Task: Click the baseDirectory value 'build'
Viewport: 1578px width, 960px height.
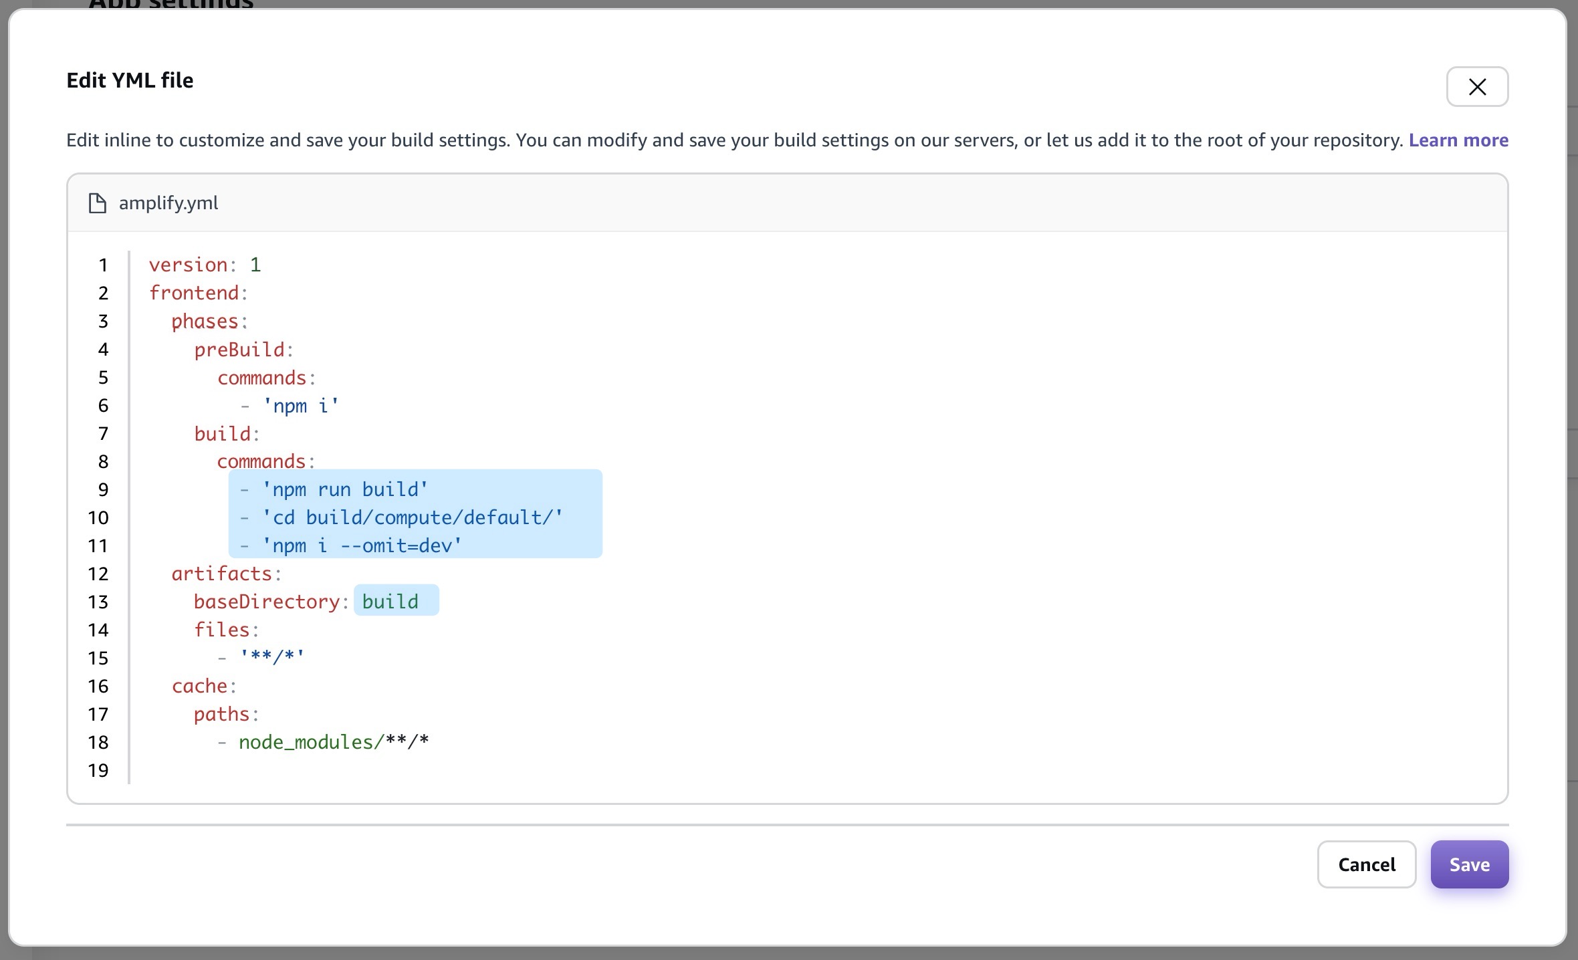Action: [x=390, y=602]
